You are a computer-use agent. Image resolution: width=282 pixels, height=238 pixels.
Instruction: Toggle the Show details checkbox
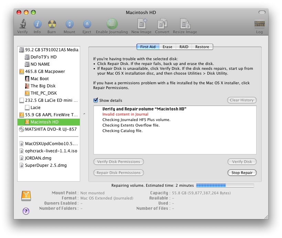pyautogui.click(x=96, y=100)
